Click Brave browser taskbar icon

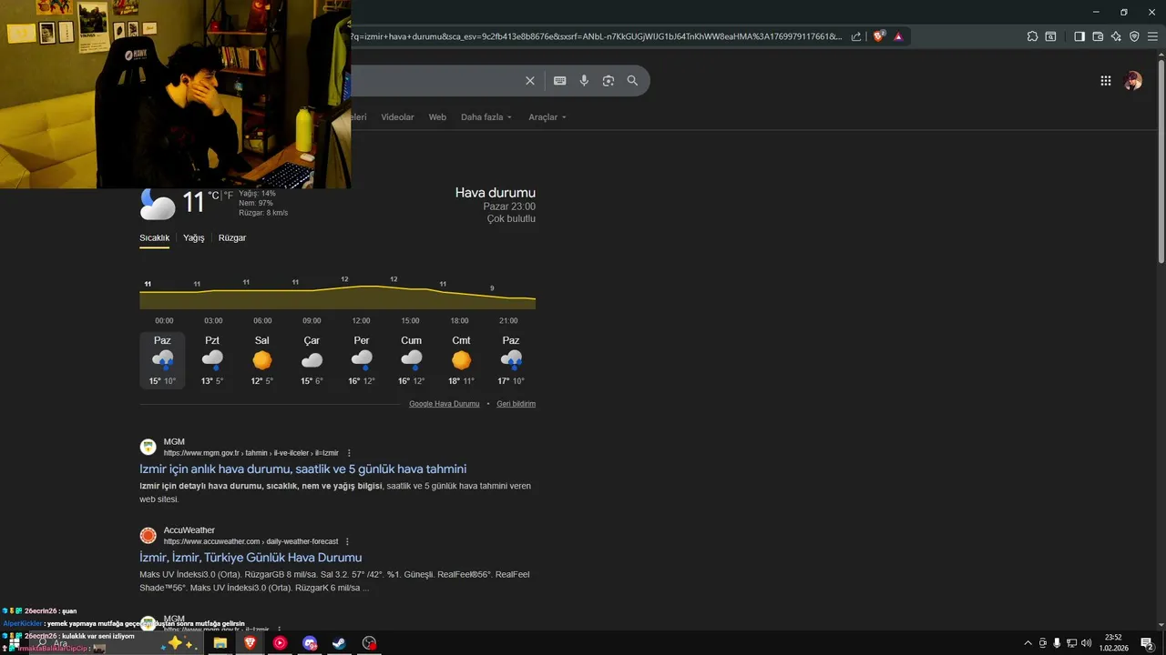click(x=250, y=643)
